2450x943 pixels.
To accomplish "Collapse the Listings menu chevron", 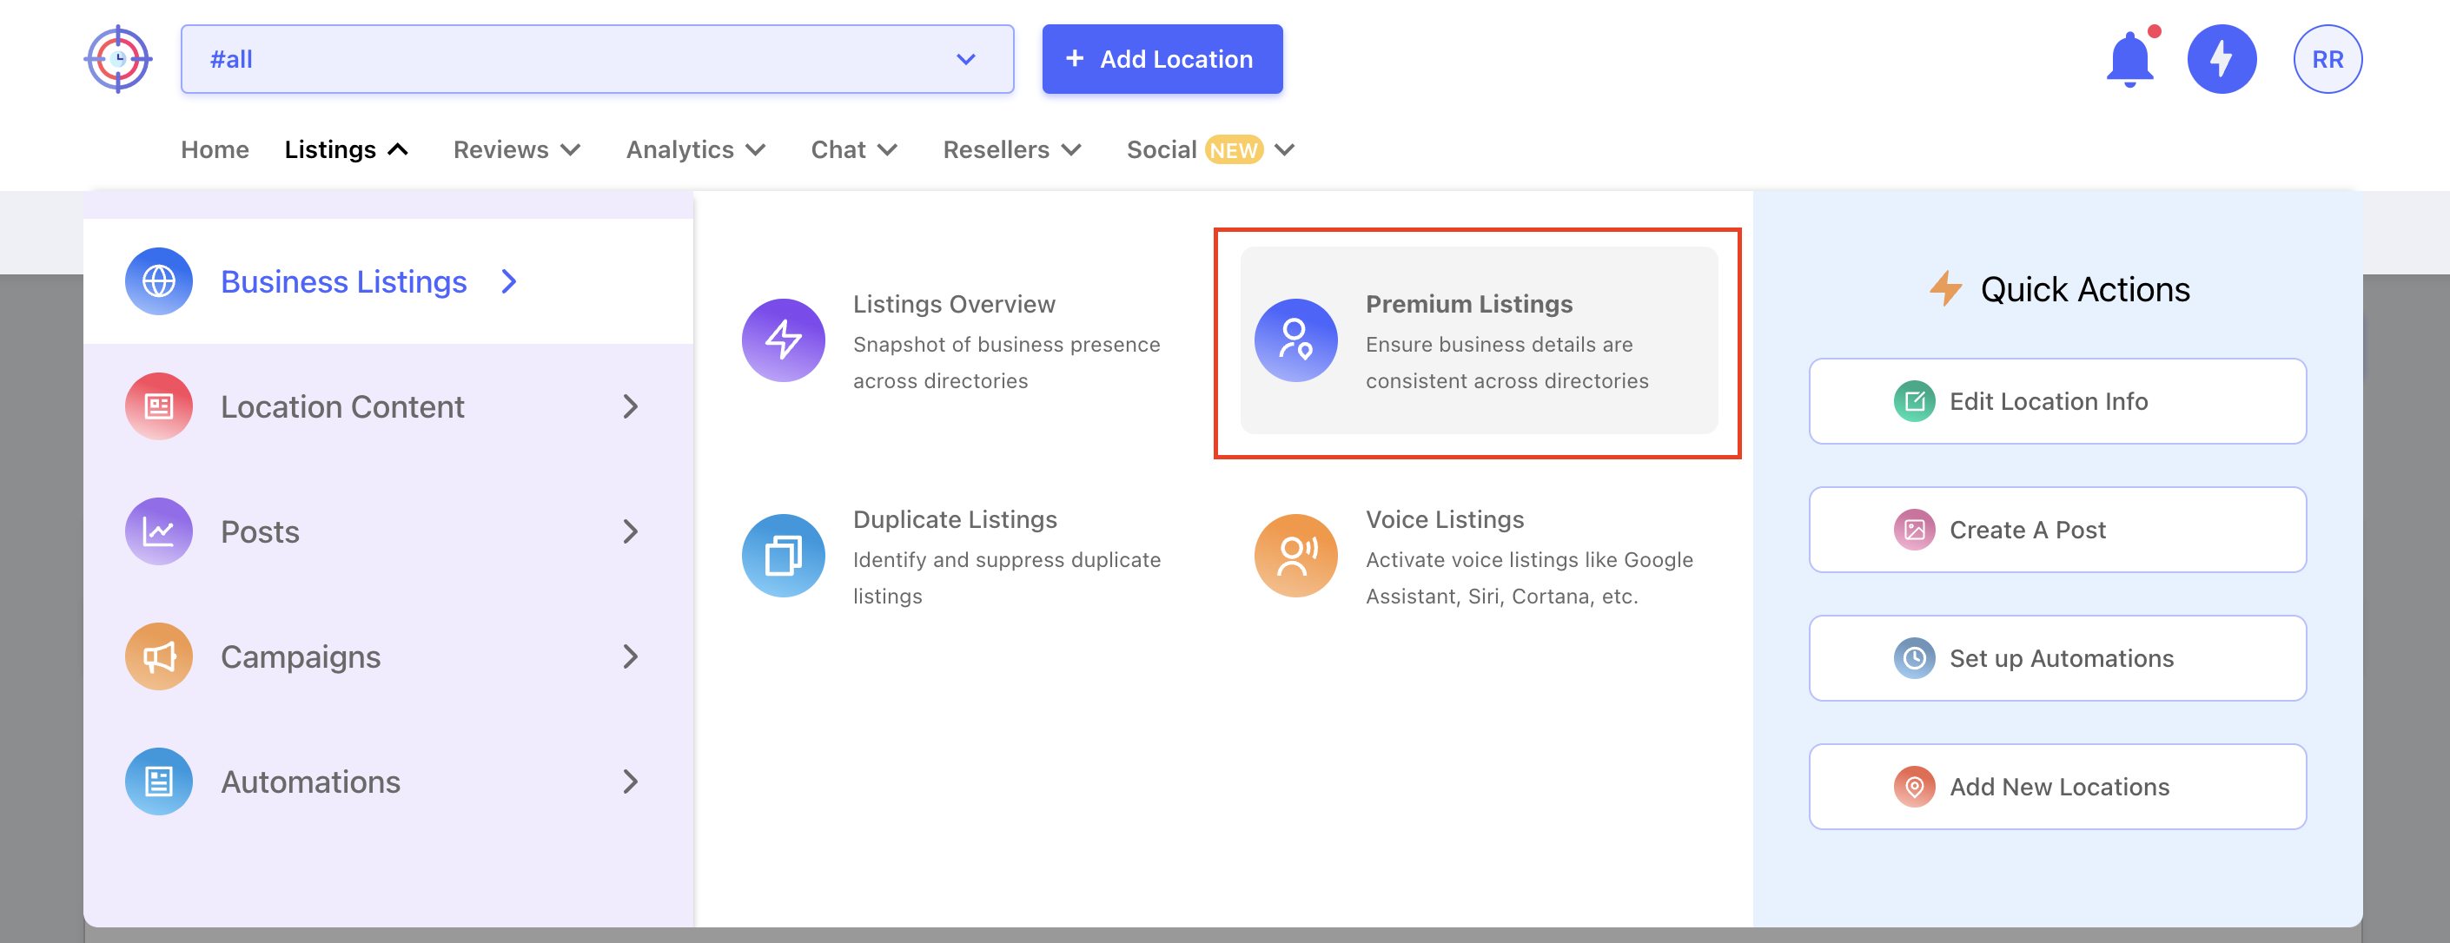I will 398,149.
